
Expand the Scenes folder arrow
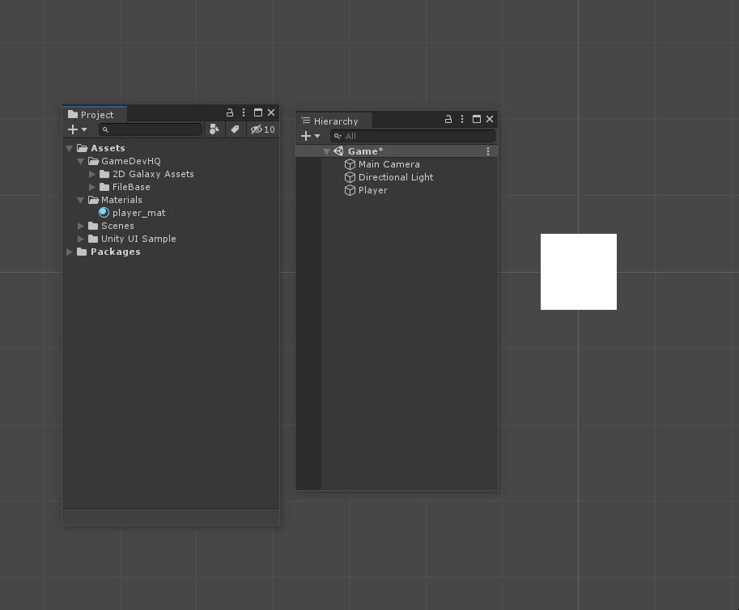(x=81, y=226)
